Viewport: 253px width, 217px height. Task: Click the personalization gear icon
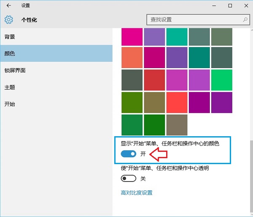pos(9,19)
